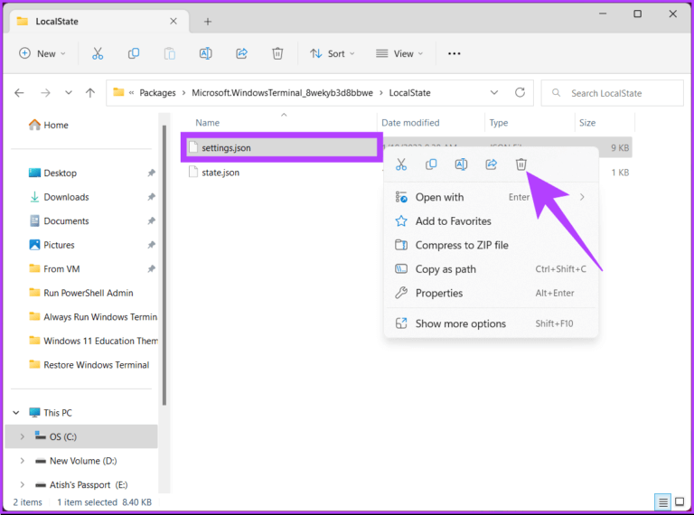Open Properties from the context menu
The width and height of the screenshot is (694, 515).
[491, 293]
